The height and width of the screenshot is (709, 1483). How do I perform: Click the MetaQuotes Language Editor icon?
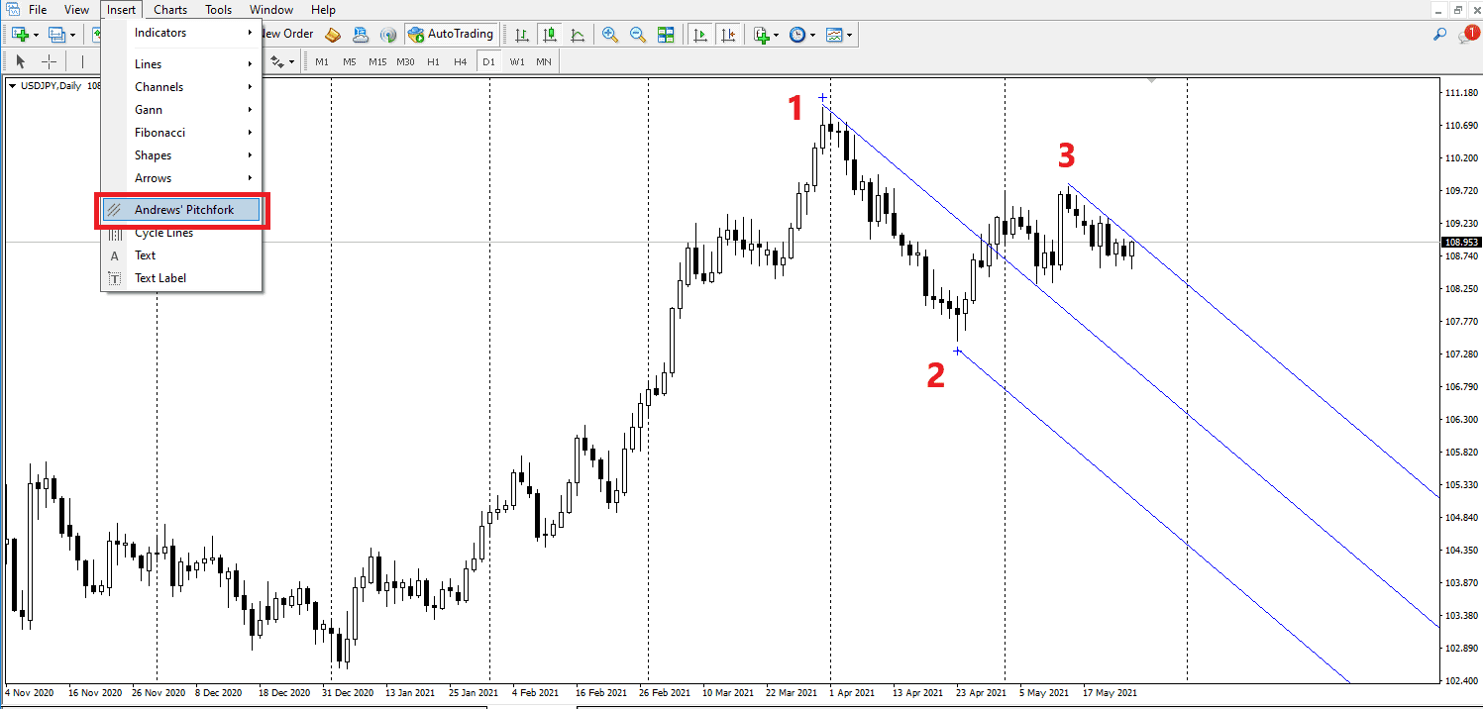pos(333,35)
